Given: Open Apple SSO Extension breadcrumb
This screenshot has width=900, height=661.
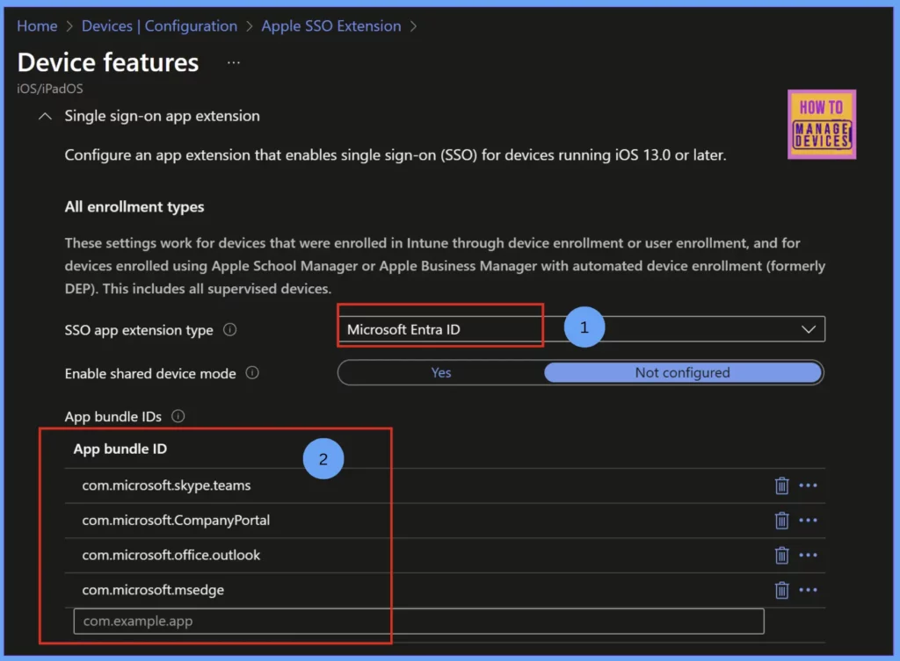Looking at the screenshot, I should point(331,25).
